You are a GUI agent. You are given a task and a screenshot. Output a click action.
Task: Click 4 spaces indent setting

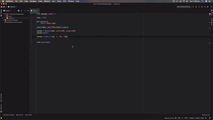[191, 118]
